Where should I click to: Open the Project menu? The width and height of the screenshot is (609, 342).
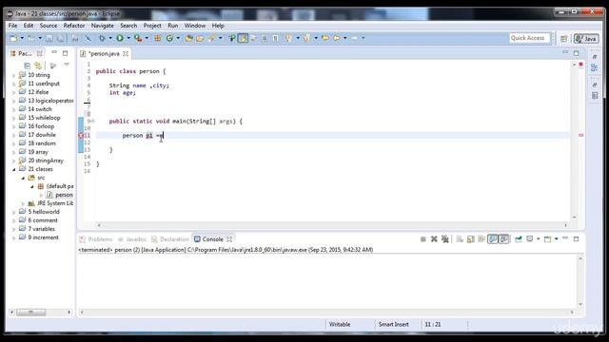click(x=152, y=26)
